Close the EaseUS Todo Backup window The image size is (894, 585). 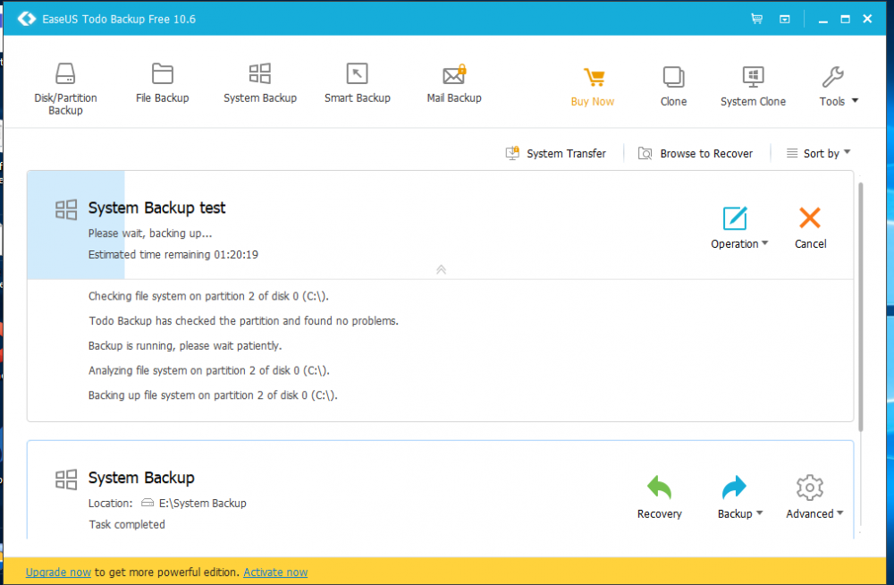pos(867,19)
